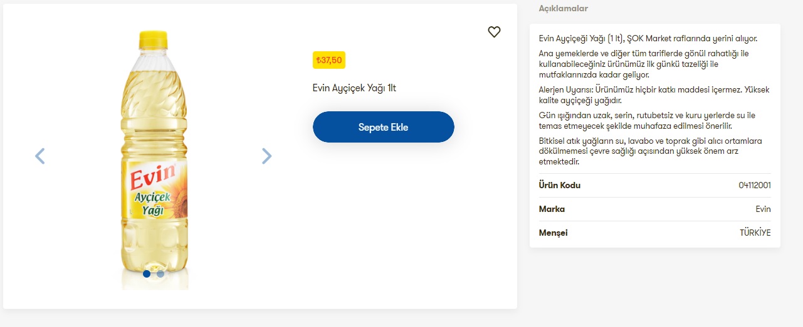Click the TÜRKİYE origin value
Image resolution: width=803 pixels, height=327 pixels.
[755, 233]
